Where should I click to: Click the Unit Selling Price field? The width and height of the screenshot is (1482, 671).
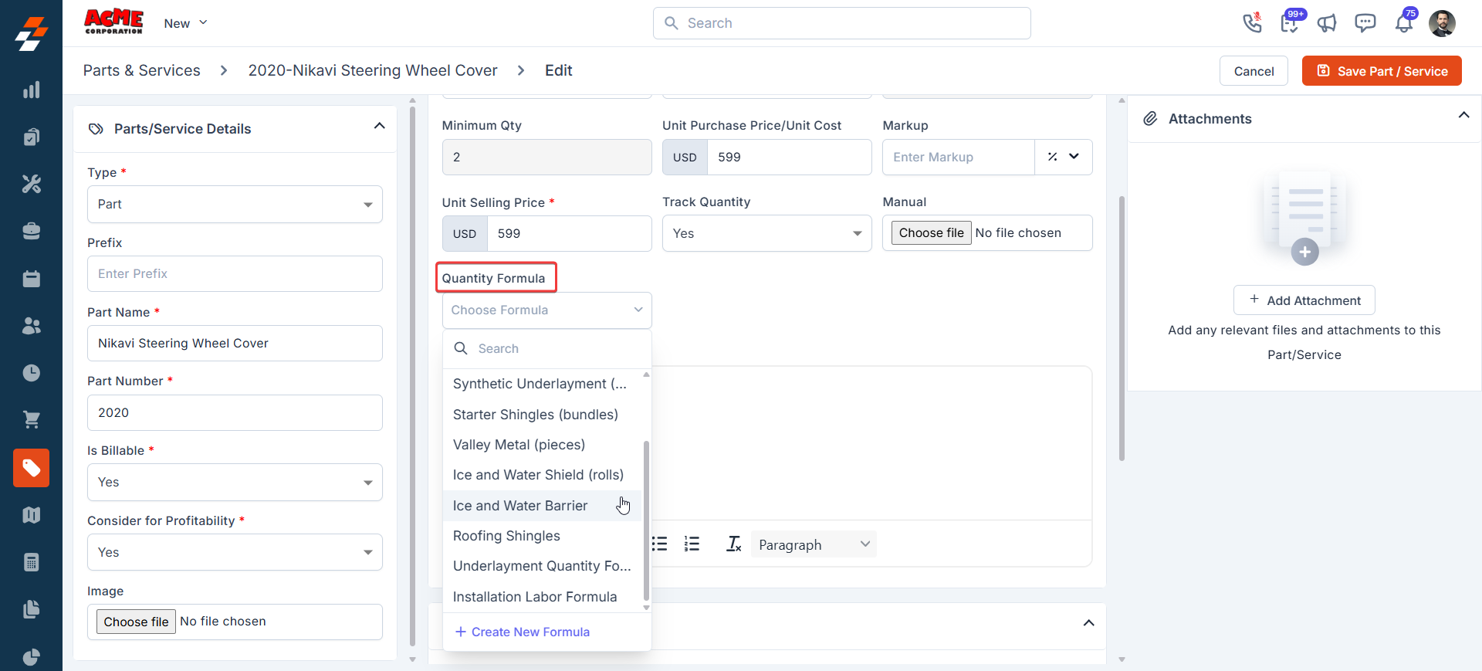pyautogui.click(x=569, y=233)
